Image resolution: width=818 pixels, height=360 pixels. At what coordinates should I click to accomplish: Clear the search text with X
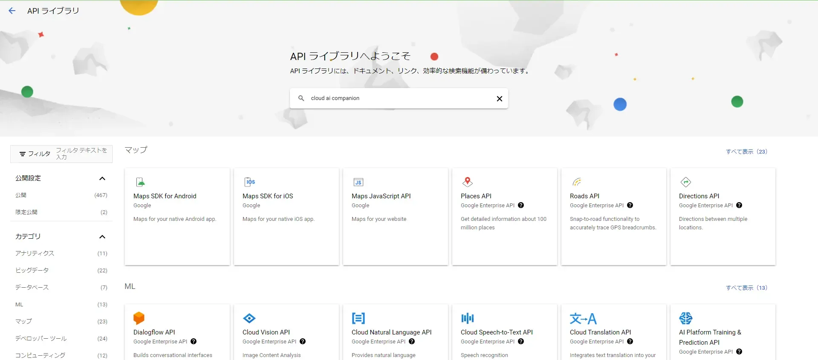click(500, 99)
